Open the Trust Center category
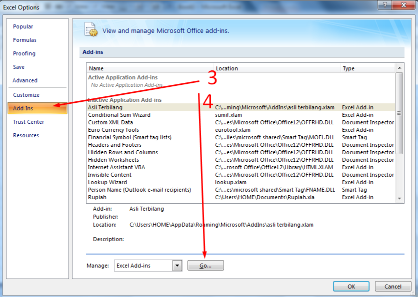 pos(28,122)
